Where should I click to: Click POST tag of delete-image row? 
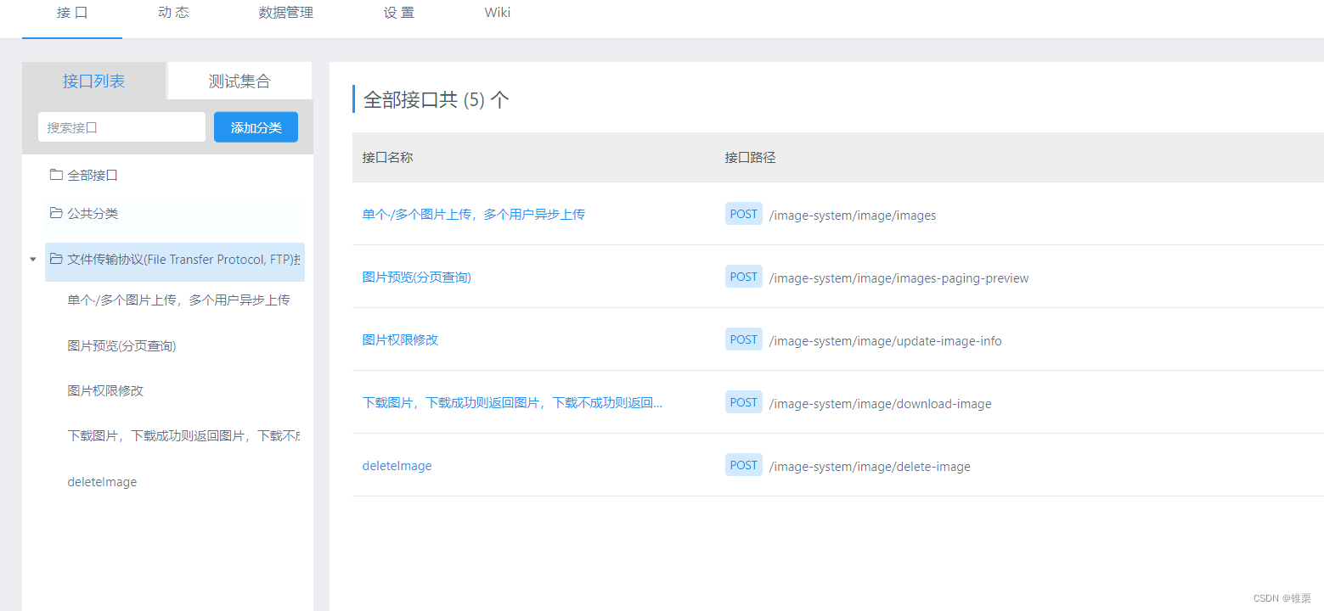[x=743, y=465]
